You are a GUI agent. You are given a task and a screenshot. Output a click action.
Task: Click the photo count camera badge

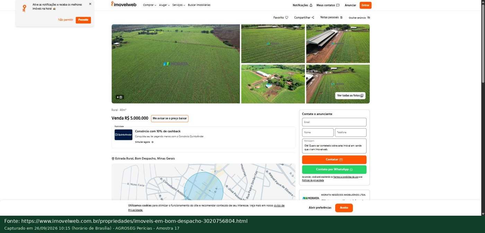120,97
